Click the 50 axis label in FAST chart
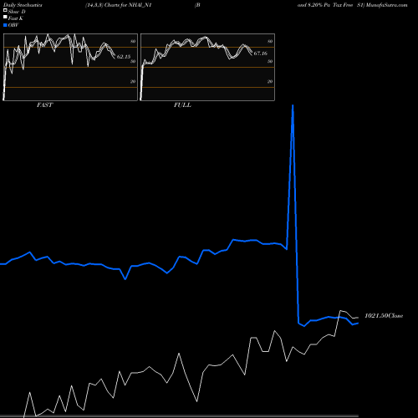The width and height of the screenshot is (418, 418). 133,61
